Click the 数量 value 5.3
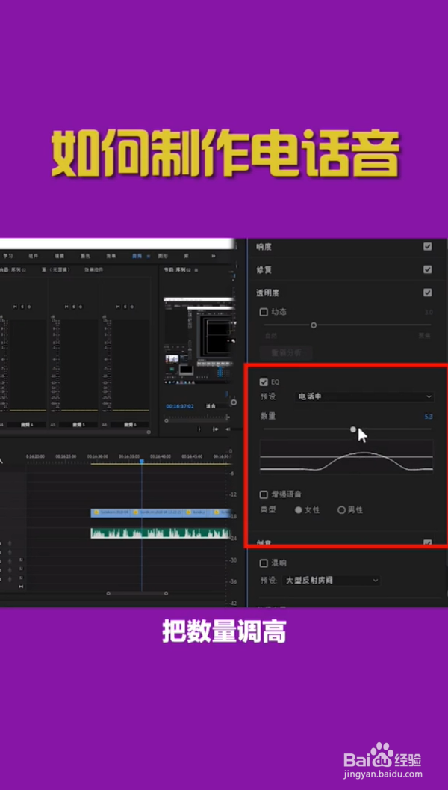This screenshot has width=448, height=790. (429, 417)
